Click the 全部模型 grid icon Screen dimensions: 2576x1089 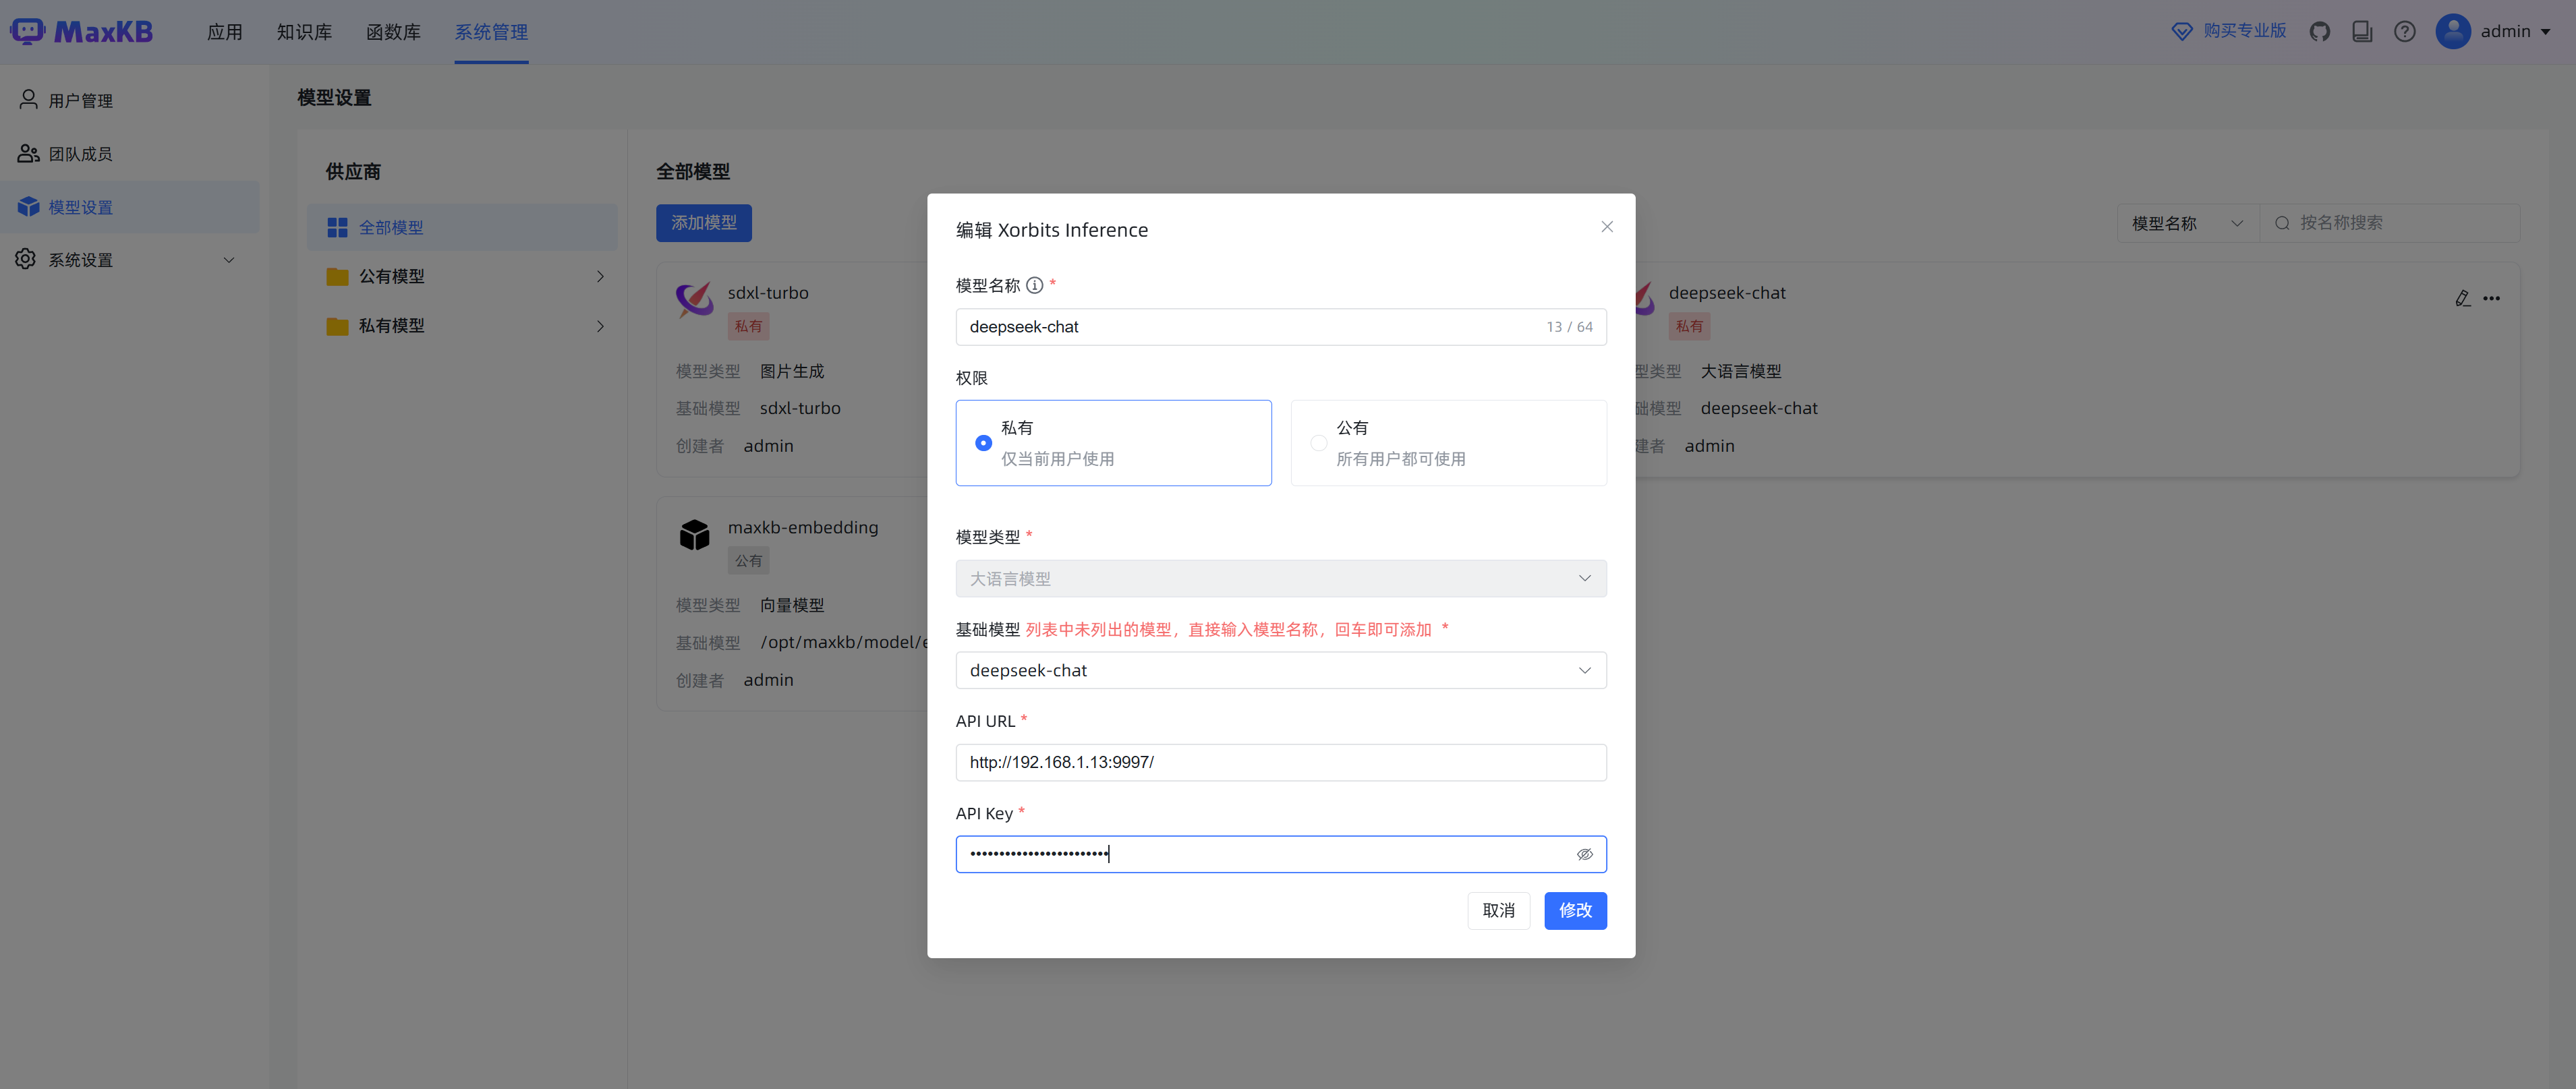tap(337, 228)
